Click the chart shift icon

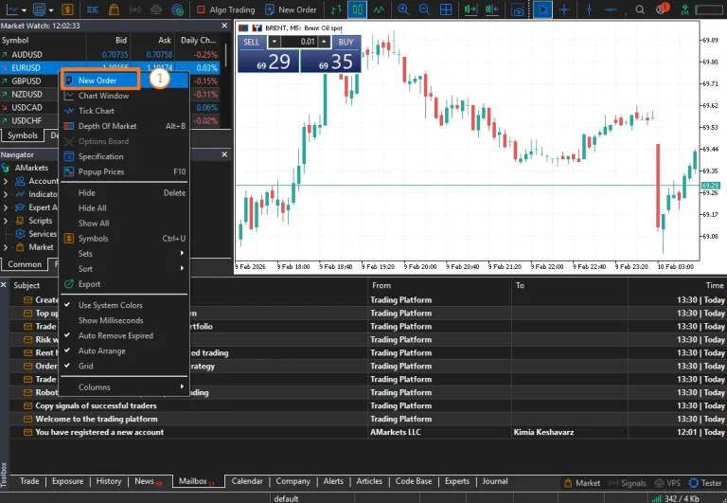pos(492,9)
